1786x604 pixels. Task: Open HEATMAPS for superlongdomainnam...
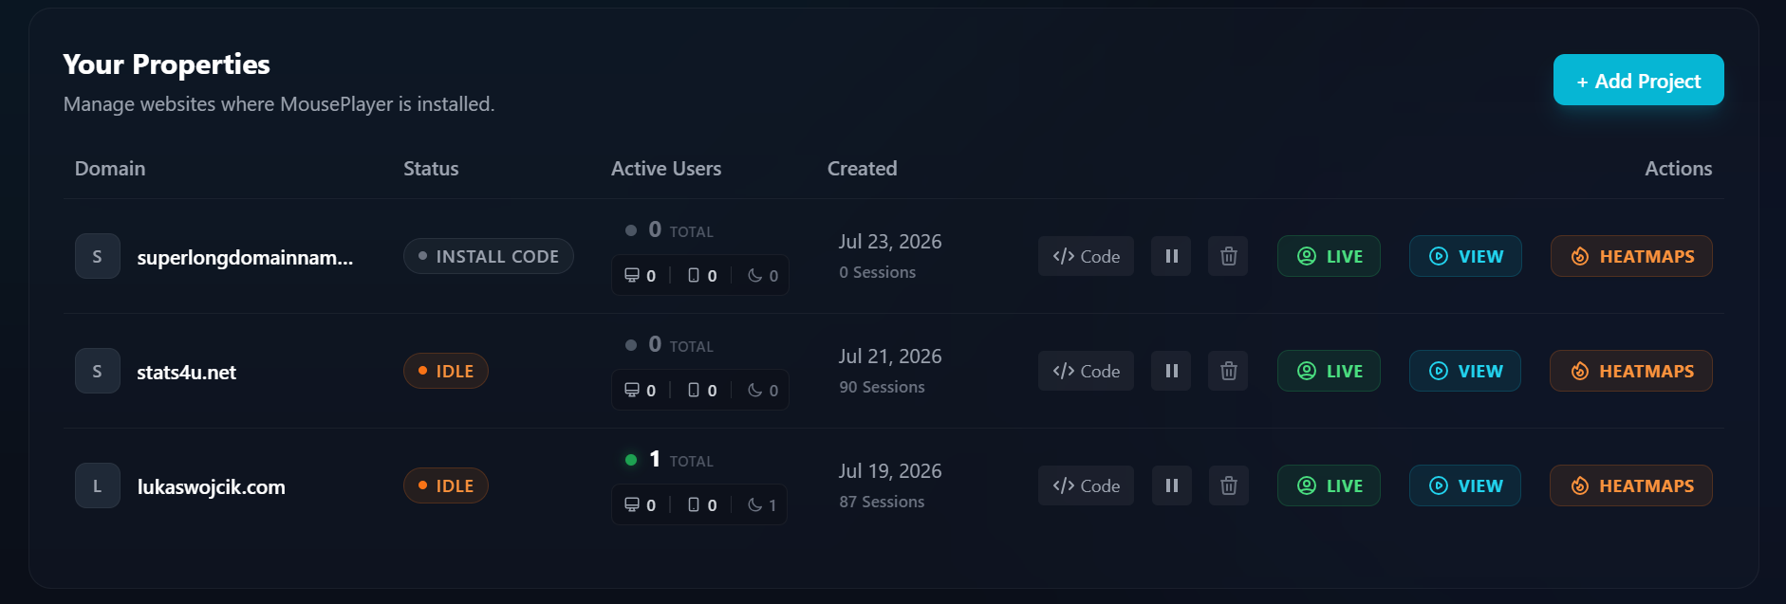click(1631, 256)
